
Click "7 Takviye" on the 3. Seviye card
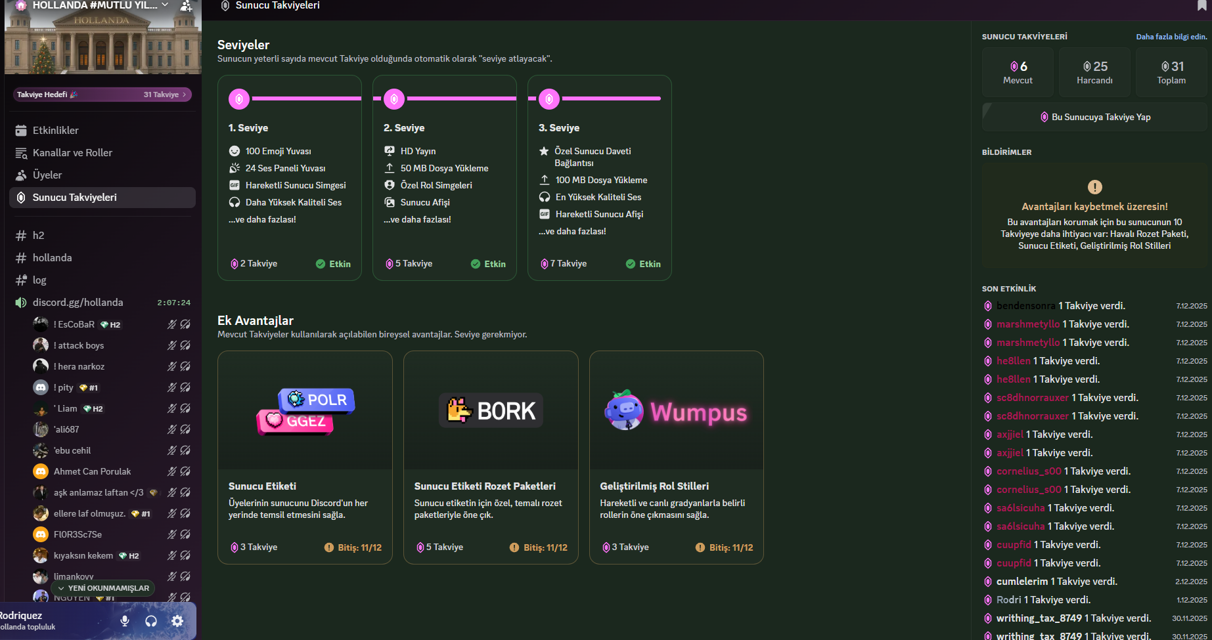point(564,264)
